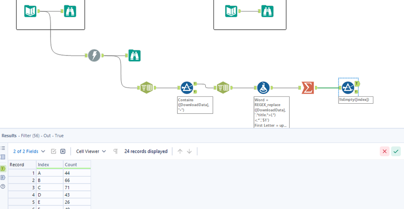Click Index cell containing D
The height and width of the screenshot is (209, 404).
(50, 194)
